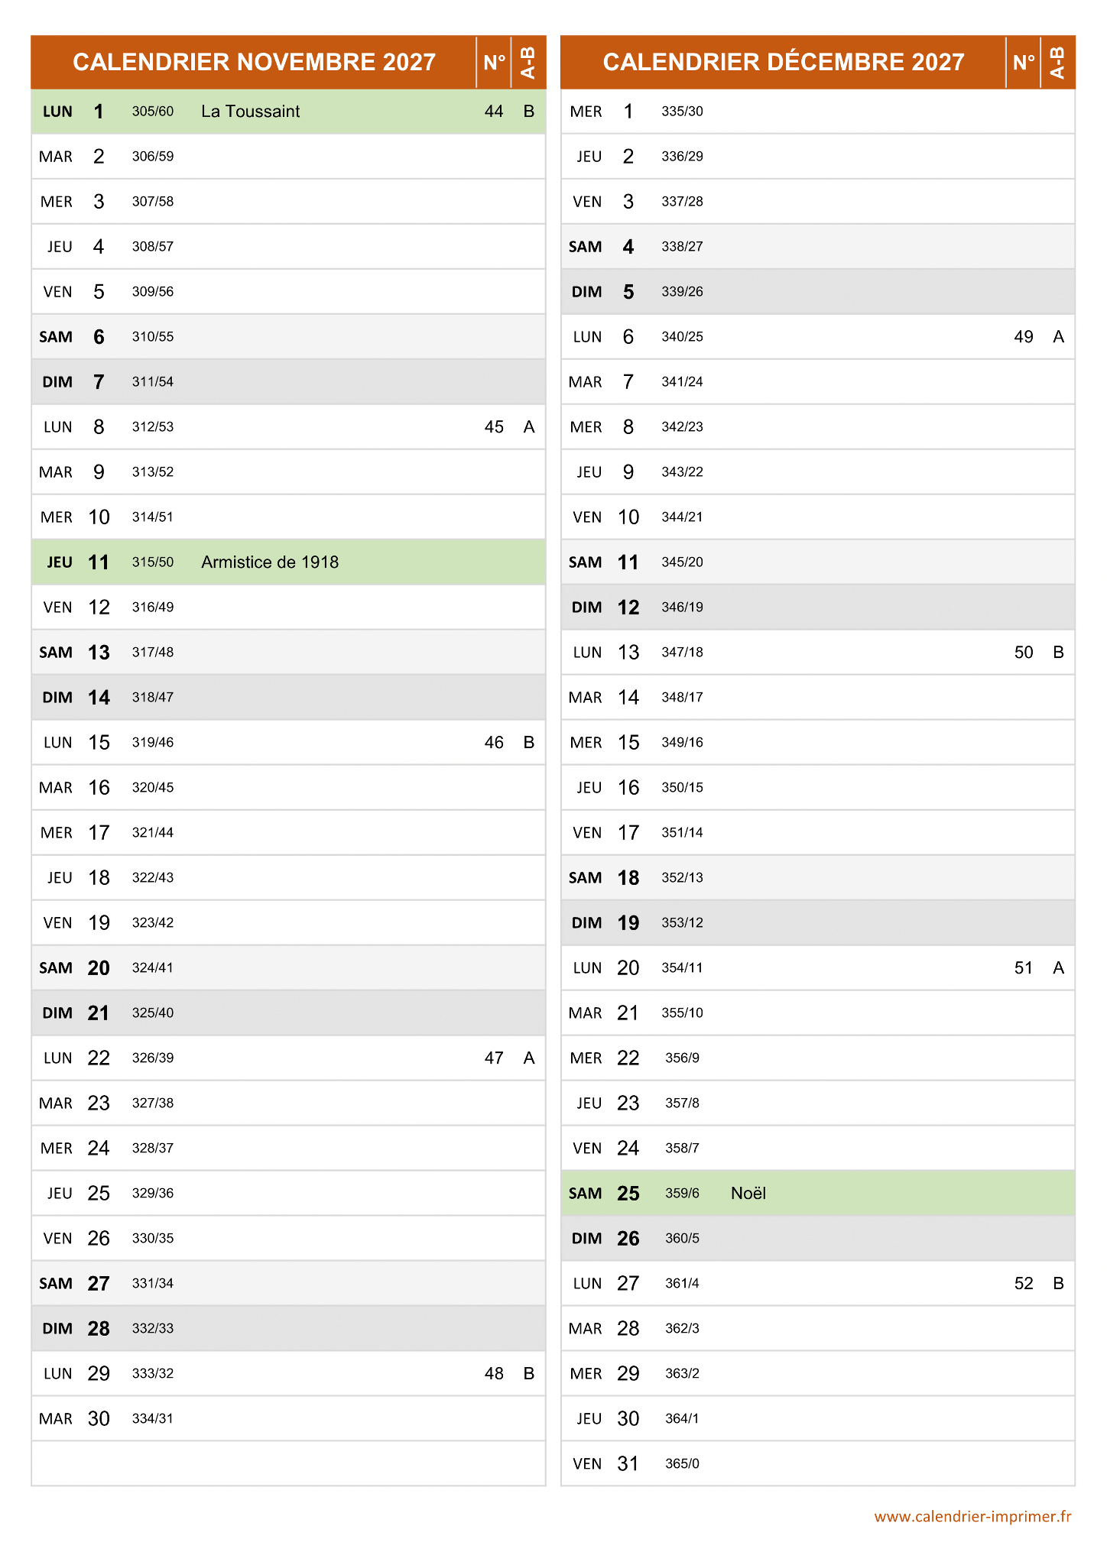Select Sunday November 7 row
Screen dimensions: 1107x1565
pos(288,382)
